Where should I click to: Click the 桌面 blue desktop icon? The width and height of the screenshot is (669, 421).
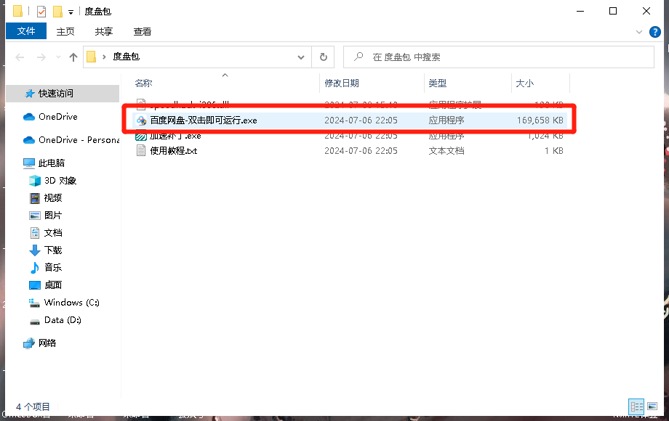click(x=35, y=285)
